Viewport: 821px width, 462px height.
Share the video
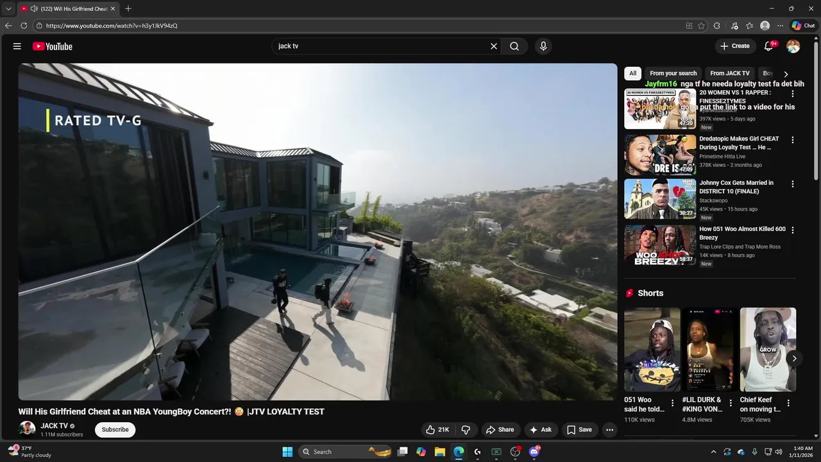click(x=500, y=430)
